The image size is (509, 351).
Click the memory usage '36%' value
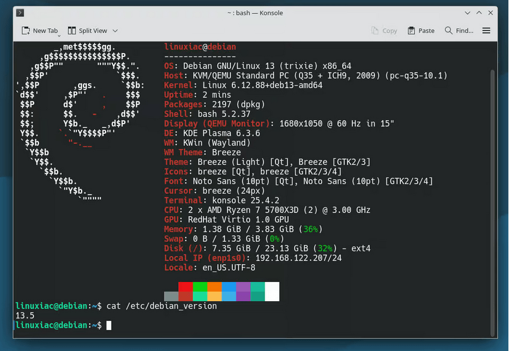tap(311, 229)
